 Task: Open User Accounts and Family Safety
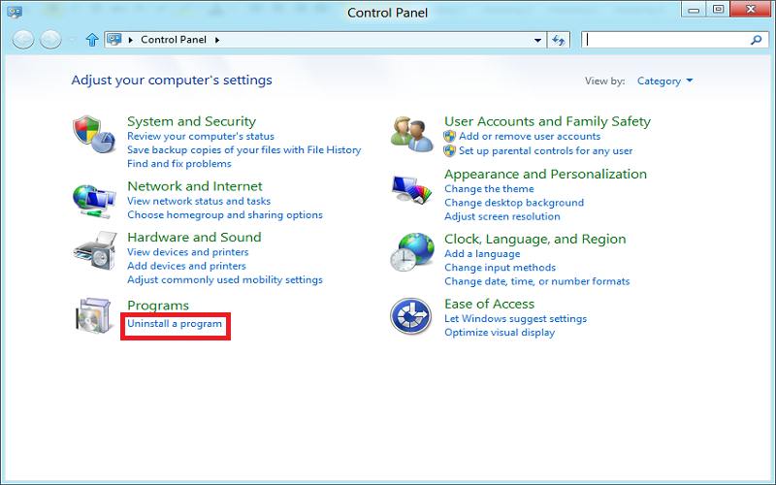[547, 121]
